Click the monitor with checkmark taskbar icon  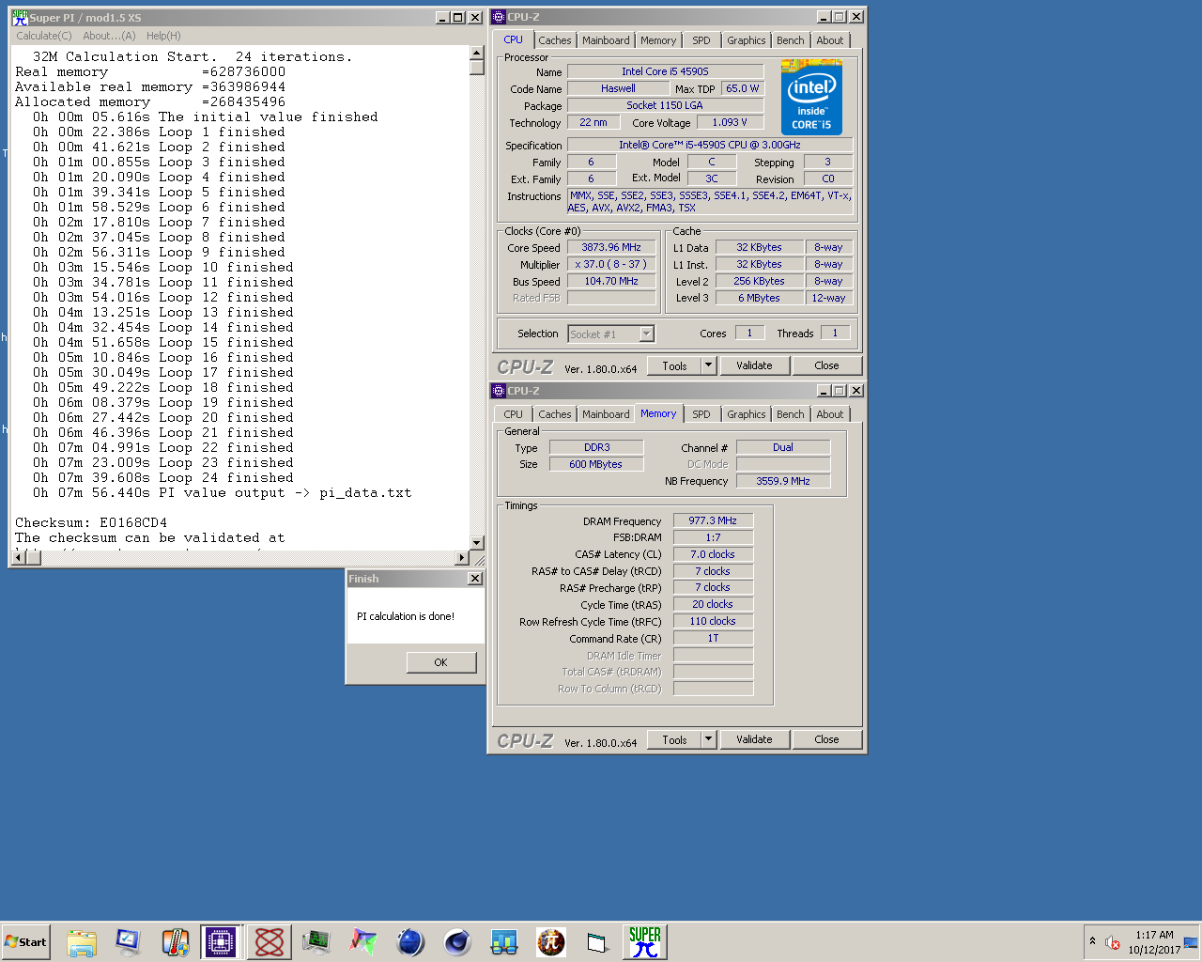(128, 942)
